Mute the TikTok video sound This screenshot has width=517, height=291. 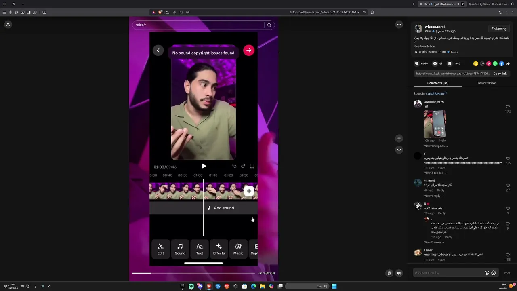[x=399, y=273]
